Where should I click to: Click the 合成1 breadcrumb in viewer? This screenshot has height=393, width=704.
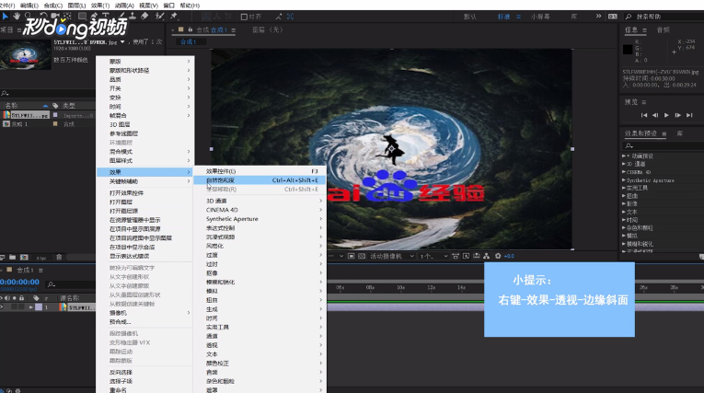tap(188, 41)
